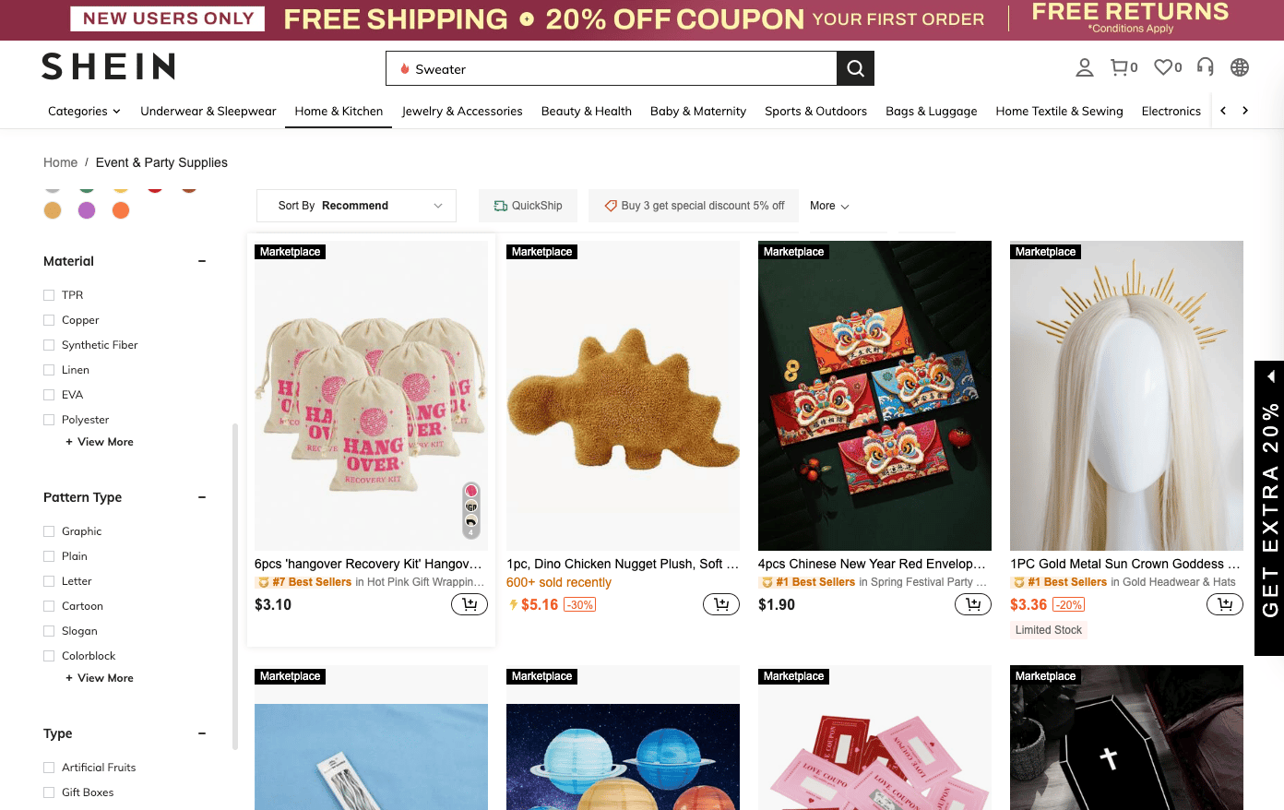Go to Beauty & Health category
This screenshot has height=810, width=1284.
(586, 112)
